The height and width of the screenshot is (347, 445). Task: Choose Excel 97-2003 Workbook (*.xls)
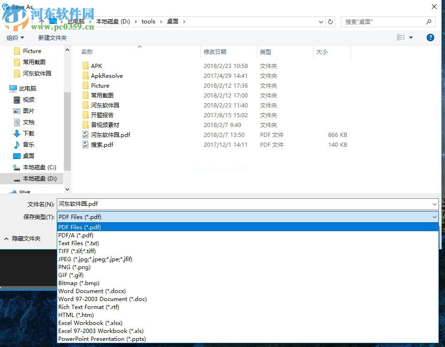tap(248, 331)
